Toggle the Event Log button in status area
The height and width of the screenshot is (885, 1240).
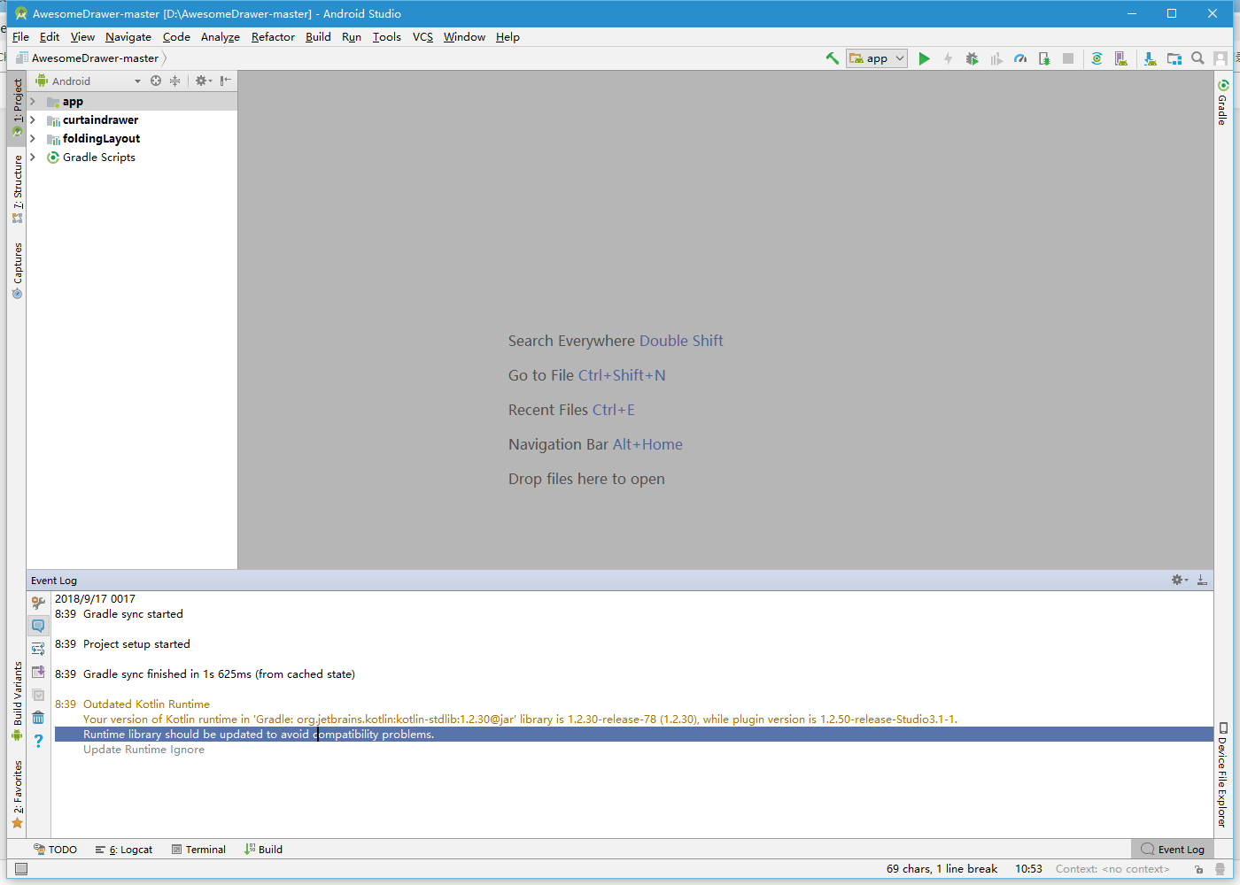[1173, 850]
